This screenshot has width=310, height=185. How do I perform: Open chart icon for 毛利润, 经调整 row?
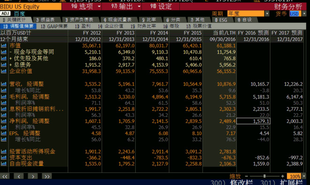point(4,97)
